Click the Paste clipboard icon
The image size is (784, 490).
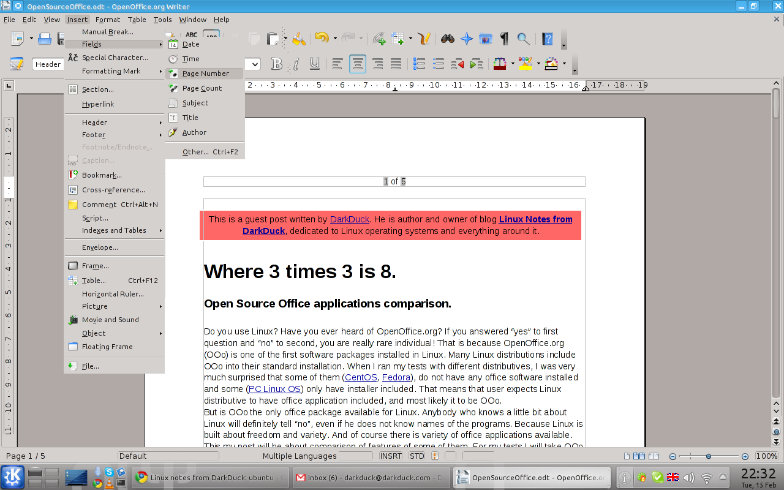pyautogui.click(x=273, y=39)
